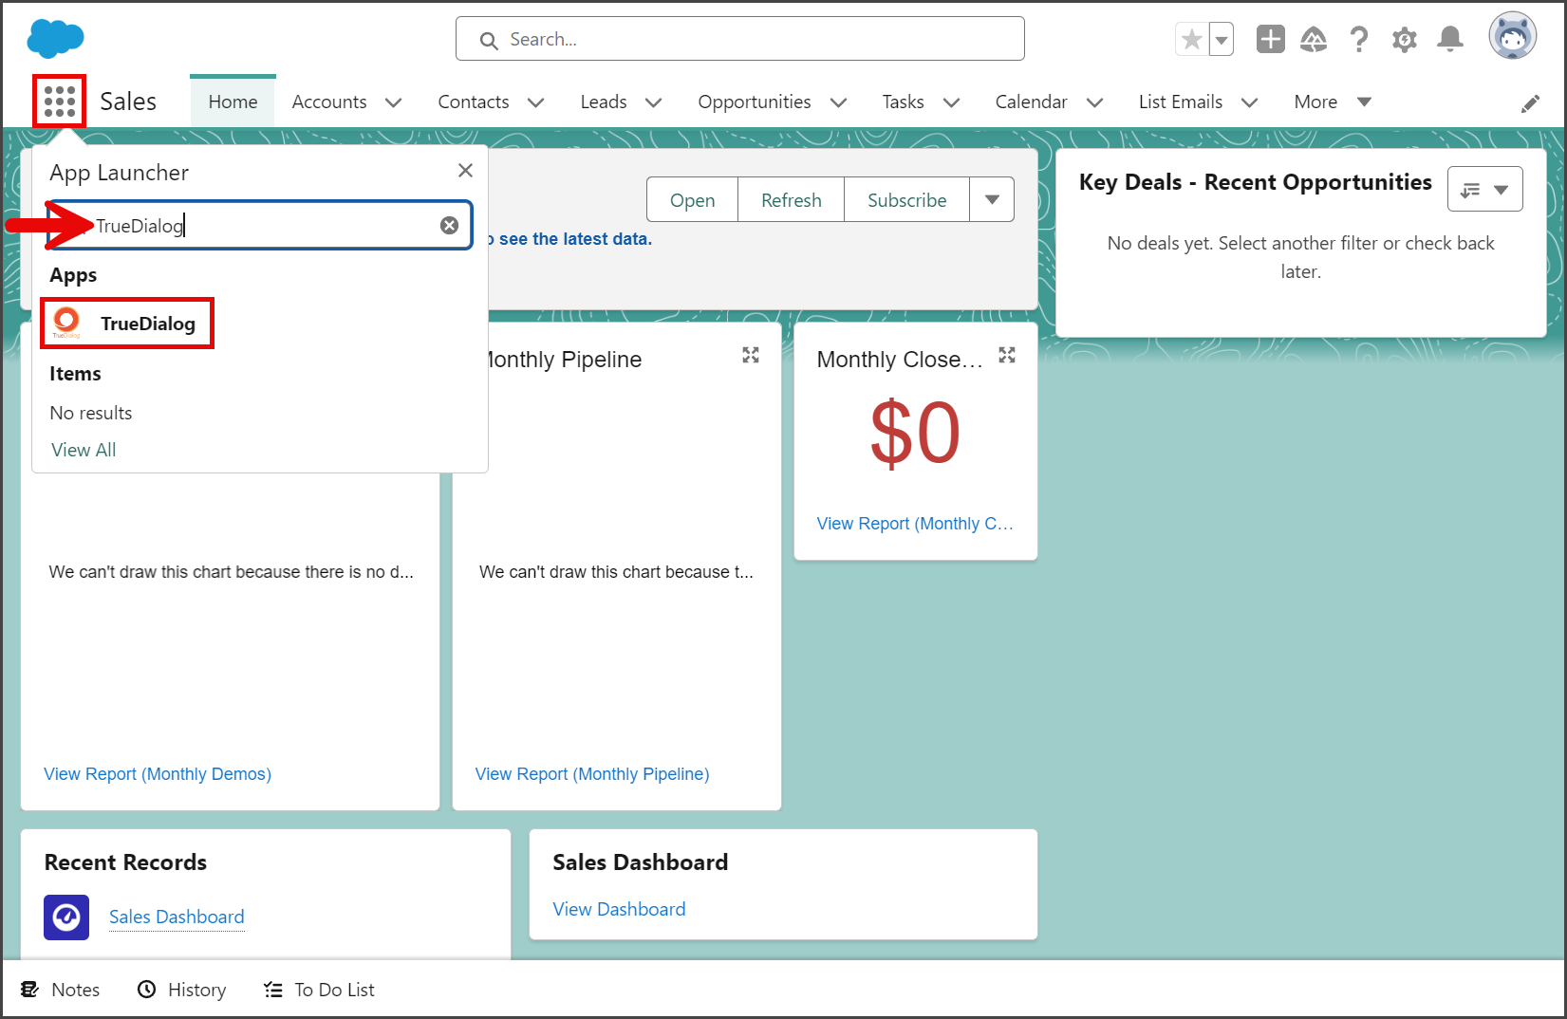
Task: Open the Notifications bell
Action: pyautogui.click(x=1450, y=39)
